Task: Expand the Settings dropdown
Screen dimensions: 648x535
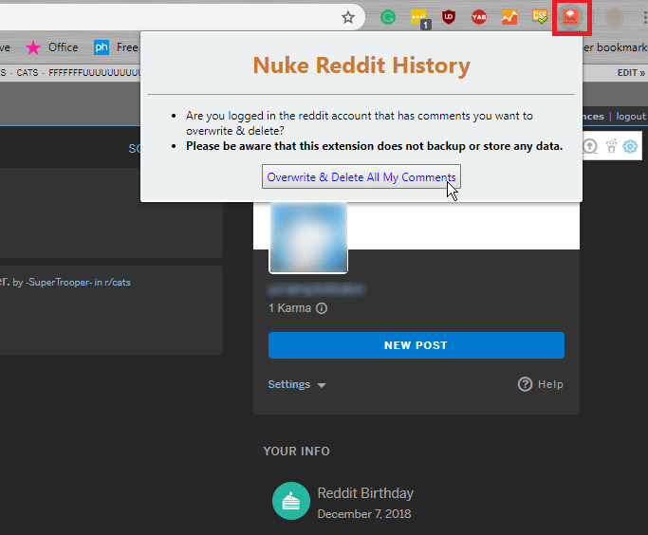Action: pyautogui.click(x=297, y=384)
